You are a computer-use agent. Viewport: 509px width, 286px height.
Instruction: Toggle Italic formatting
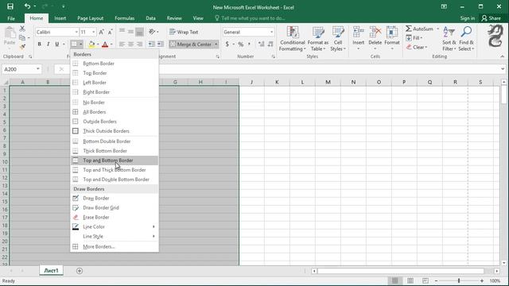48,44
